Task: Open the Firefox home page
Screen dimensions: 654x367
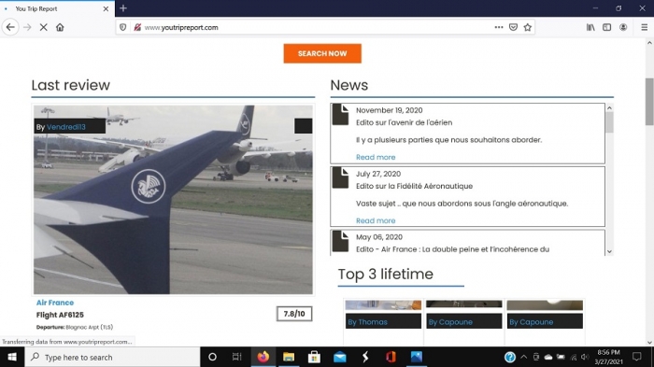Action: click(60, 27)
